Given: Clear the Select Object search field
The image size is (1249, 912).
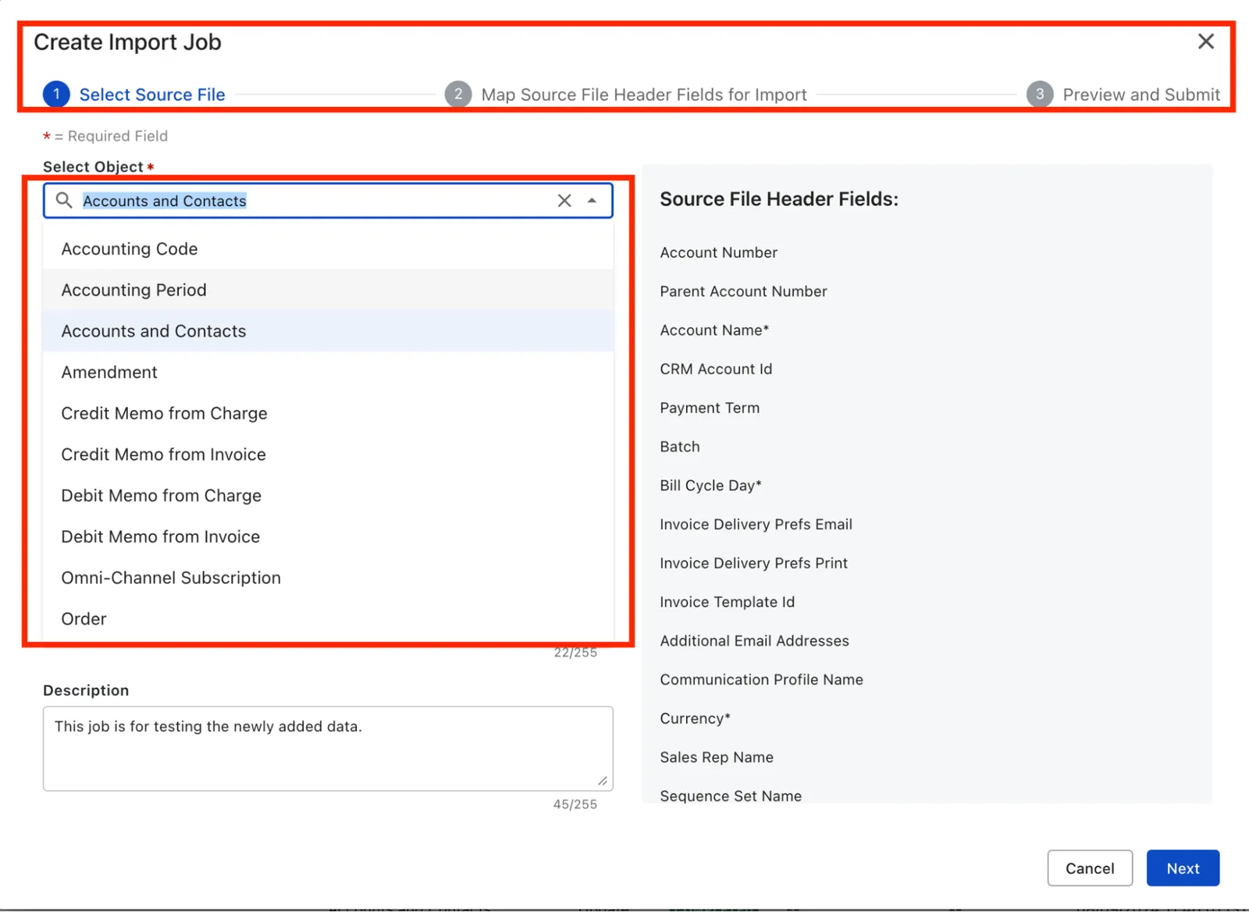Looking at the screenshot, I should [x=564, y=201].
